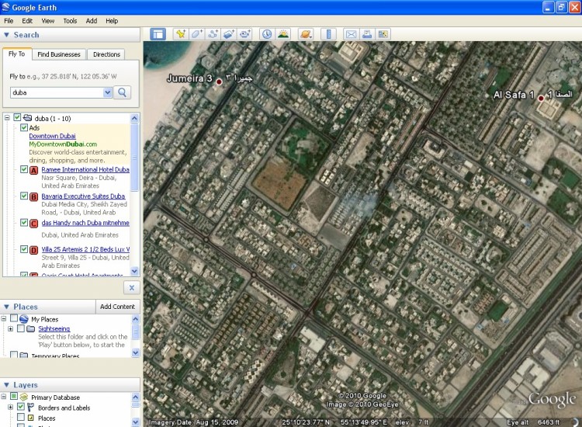Image resolution: width=582 pixels, height=427 pixels.
Task: Select marker C icon in results
Action: (34, 224)
